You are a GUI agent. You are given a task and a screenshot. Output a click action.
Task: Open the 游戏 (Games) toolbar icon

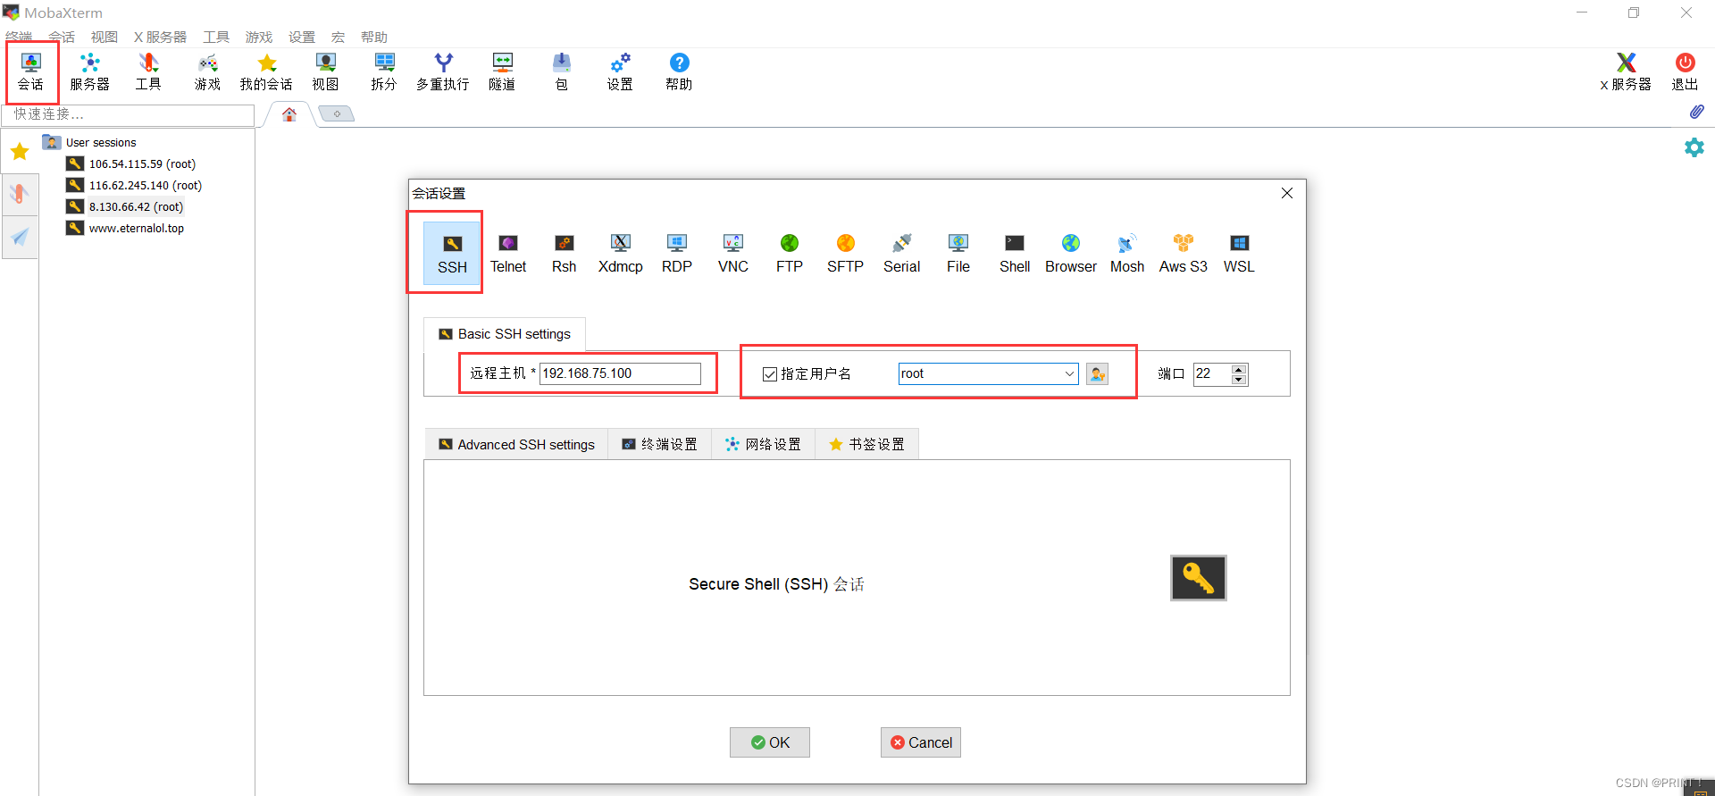(x=207, y=71)
